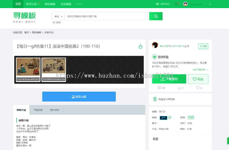The image size is (229, 150).
Task: Open second panda painting thumbnail
Action: point(54,70)
